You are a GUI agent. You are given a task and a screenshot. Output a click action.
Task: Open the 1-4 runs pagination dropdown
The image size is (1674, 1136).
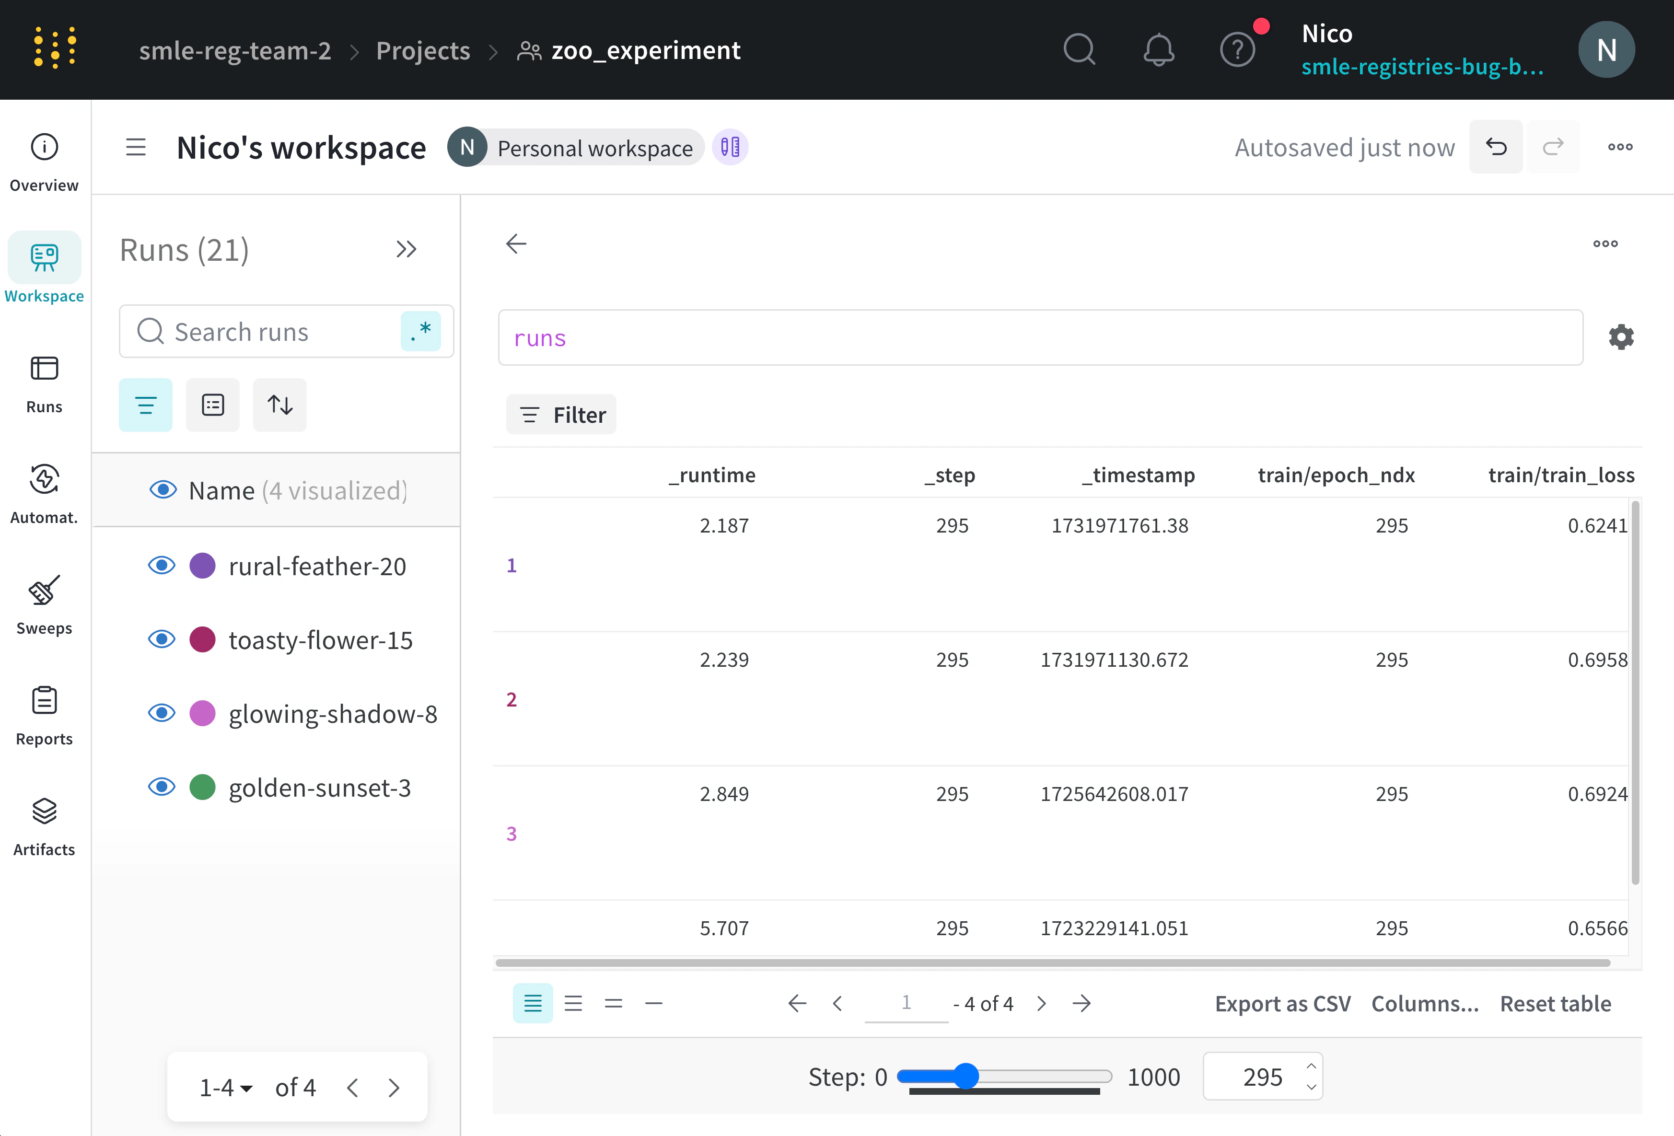[x=226, y=1087]
